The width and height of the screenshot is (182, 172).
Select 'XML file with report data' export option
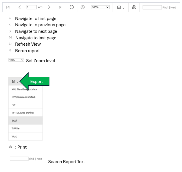coord(24,89)
